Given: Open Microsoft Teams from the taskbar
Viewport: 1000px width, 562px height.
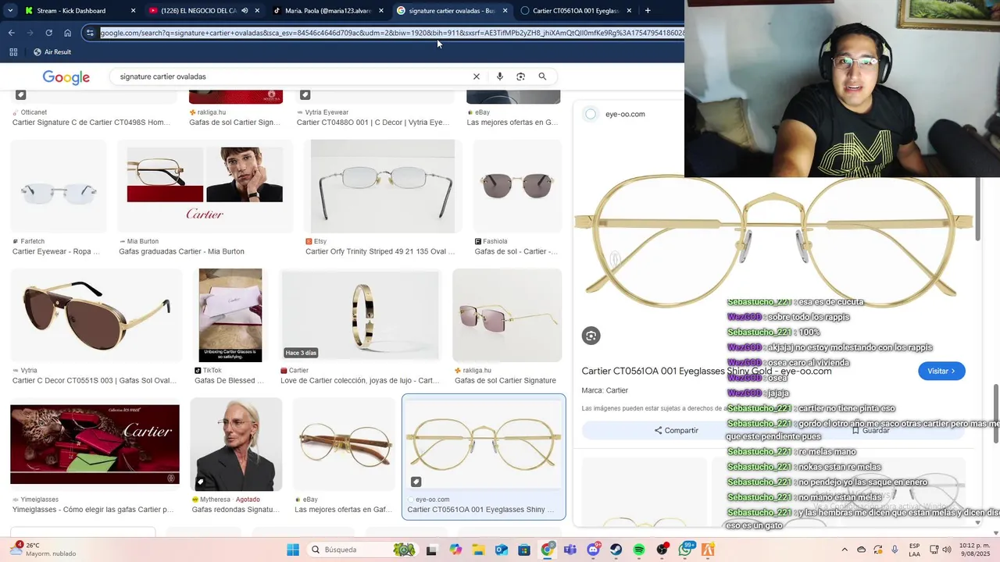Looking at the screenshot, I should tap(570, 550).
